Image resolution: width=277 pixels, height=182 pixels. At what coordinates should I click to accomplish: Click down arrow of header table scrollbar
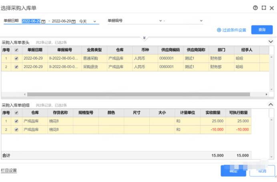pos(271,89)
